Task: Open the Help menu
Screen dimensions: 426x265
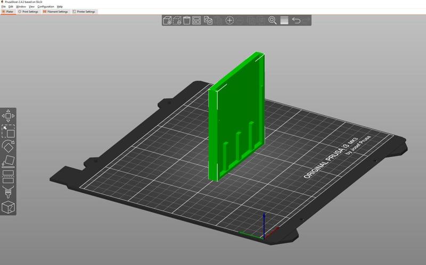Action: (60, 6)
